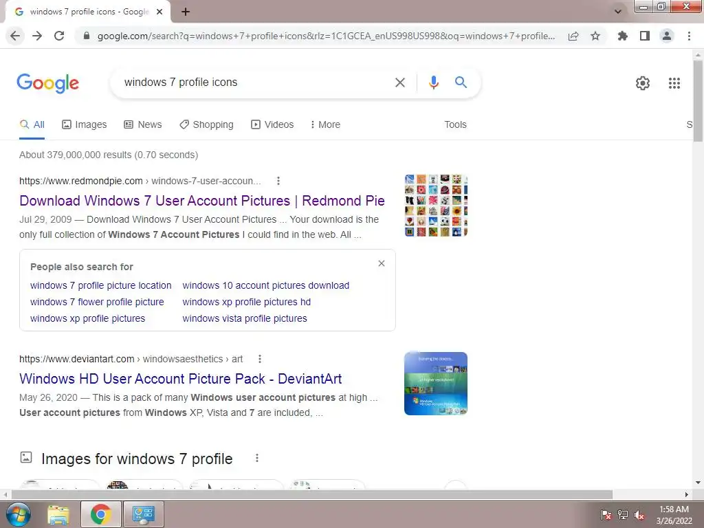Click the horizontal scrollbar right arrow
This screenshot has height=528, width=704.
(x=687, y=495)
